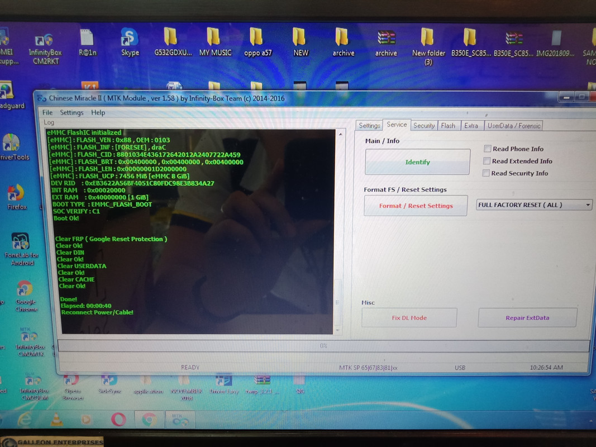Screen dimensions: 596x447
Task: Switch to the Security tab
Action: tap(424, 125)
